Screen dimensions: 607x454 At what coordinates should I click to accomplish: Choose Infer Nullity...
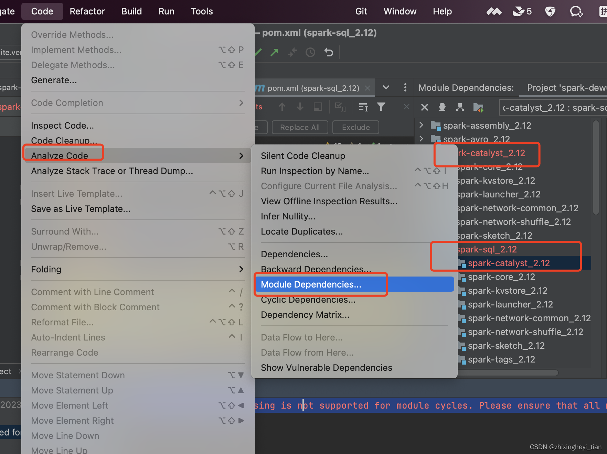(x=354, y=216)
